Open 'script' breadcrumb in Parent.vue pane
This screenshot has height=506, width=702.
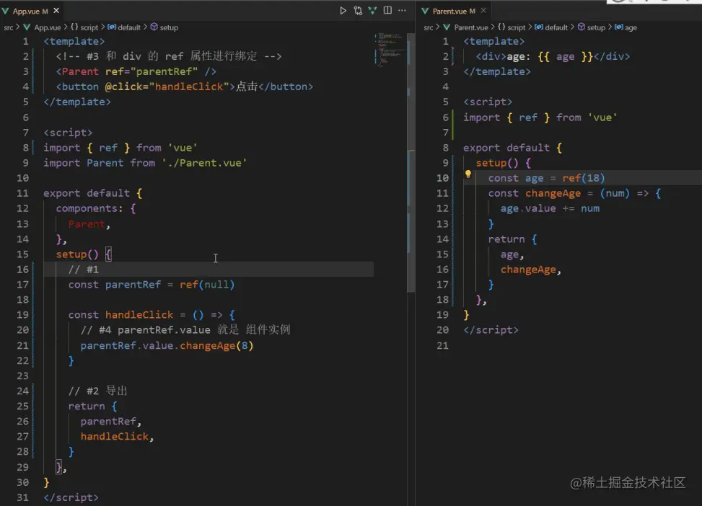pos(512,27)
